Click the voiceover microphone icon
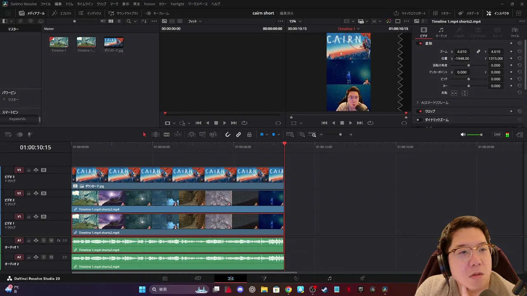The width and height of the screenshot is (527, 296). [x=30, y=134]
